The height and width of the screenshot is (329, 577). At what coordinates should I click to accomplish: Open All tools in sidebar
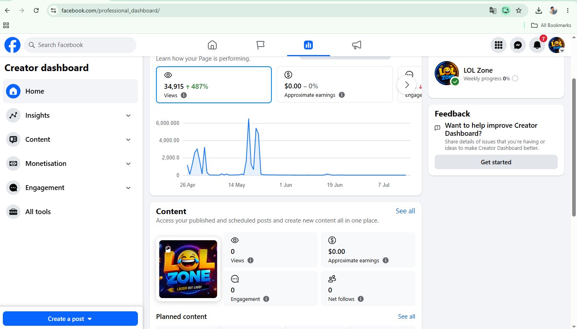coord(70,212)
